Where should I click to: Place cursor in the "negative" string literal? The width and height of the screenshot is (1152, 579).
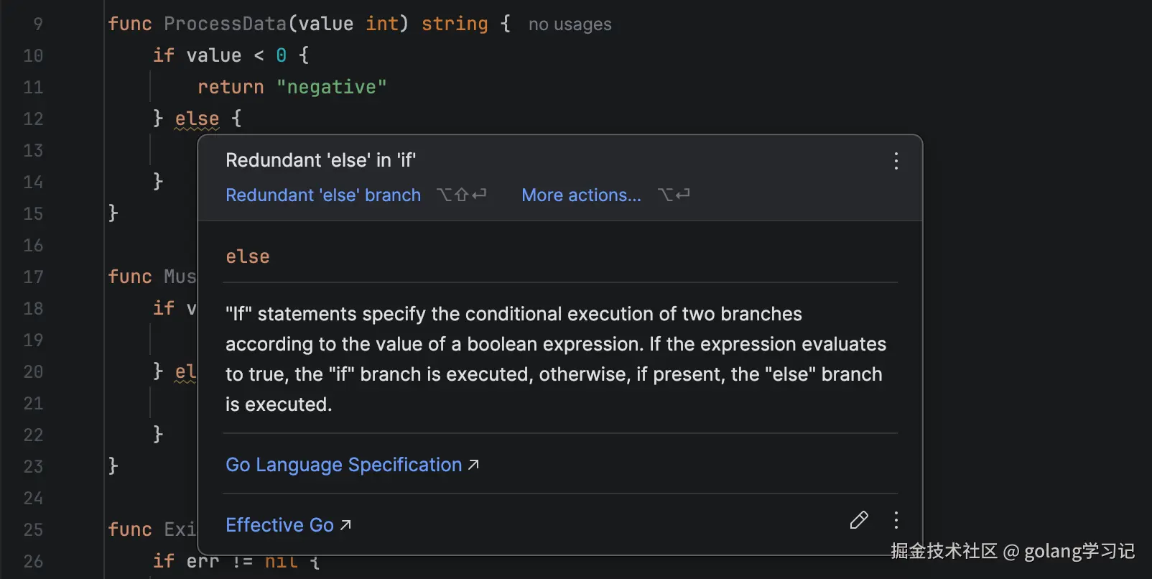[331, 87]
